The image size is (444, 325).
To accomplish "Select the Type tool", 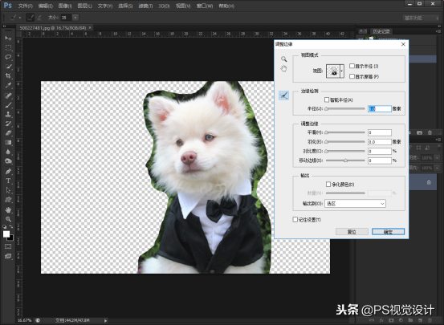I will (8, 181).
